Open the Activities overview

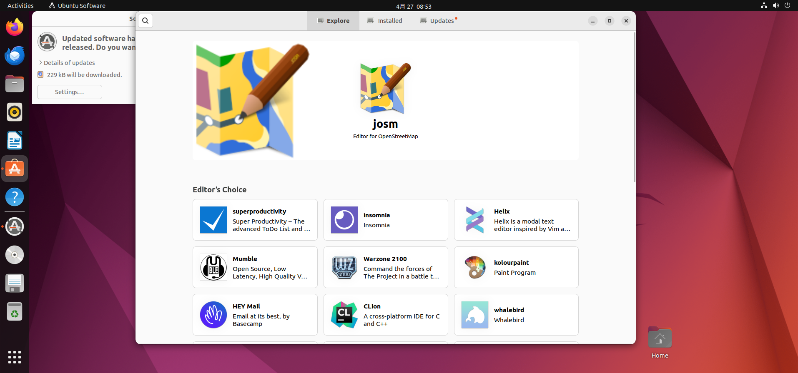point(20,6)
